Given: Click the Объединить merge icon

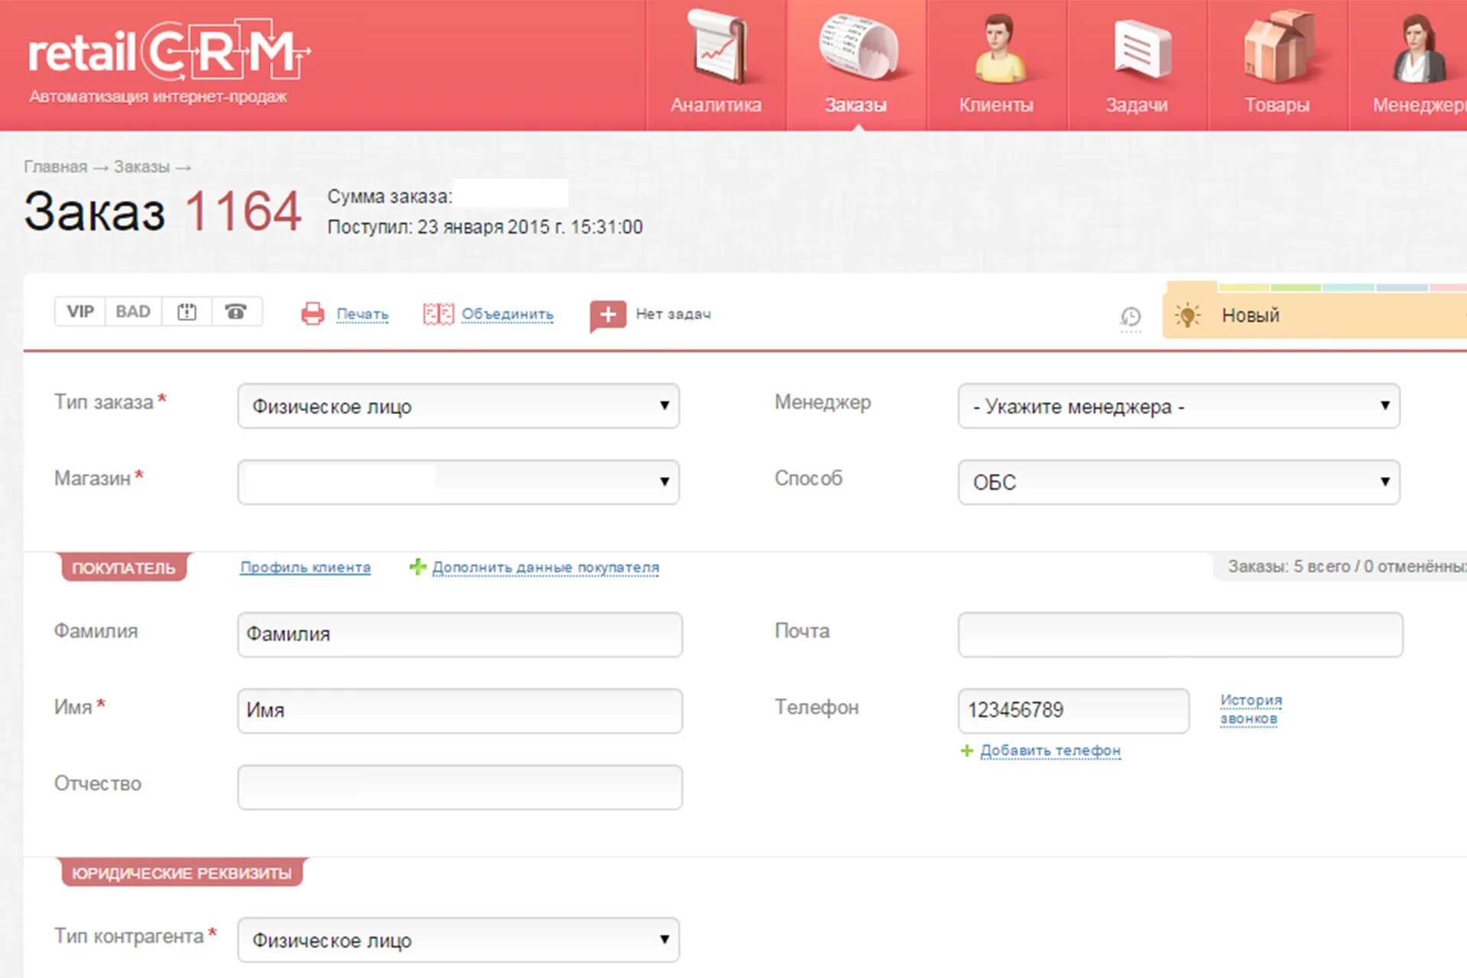Looking at the screenshot, I should point(438,313).
